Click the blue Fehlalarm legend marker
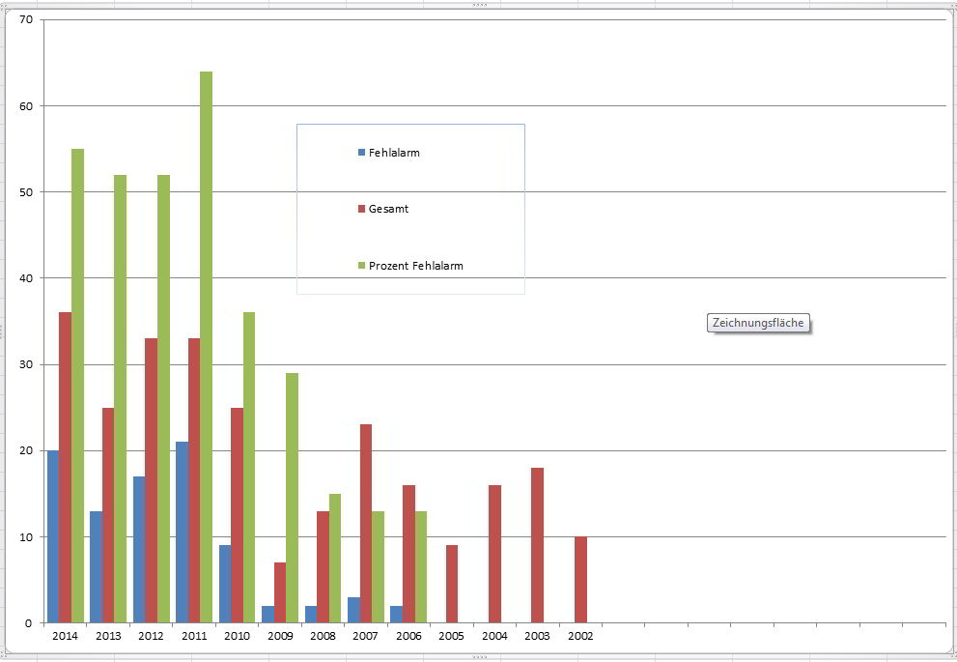 click(x=362, y=153)
